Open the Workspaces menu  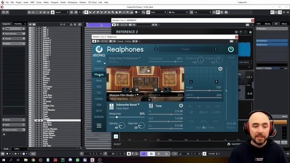click(x=72, y=2)
